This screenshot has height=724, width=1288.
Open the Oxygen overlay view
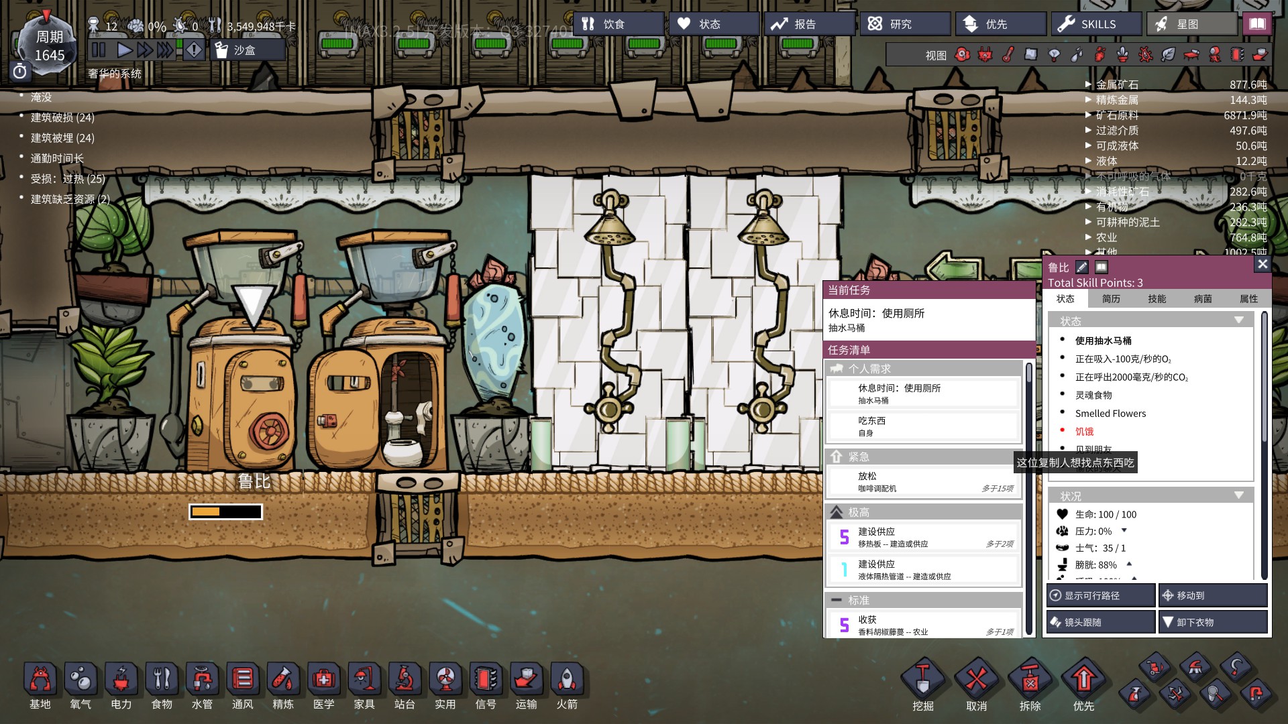[962, 55]
